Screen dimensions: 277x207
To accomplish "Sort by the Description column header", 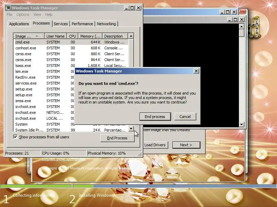I will tap(115, 36).
